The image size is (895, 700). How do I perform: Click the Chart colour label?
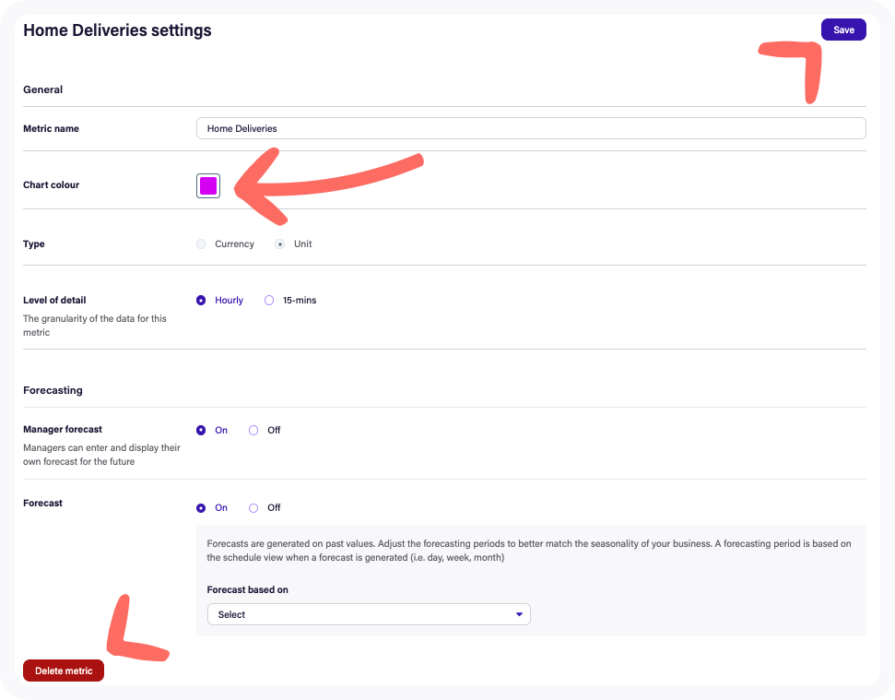[x=51, y=185]
